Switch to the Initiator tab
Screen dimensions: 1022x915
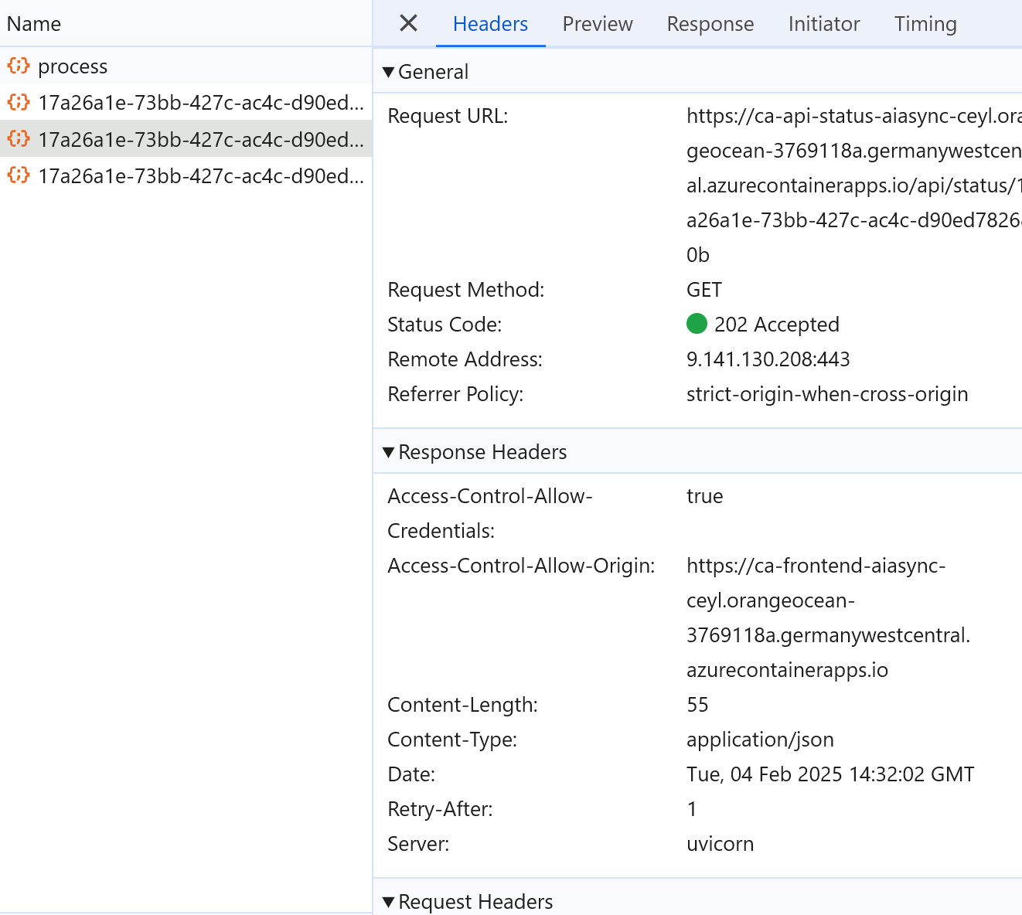click(824, 24)
